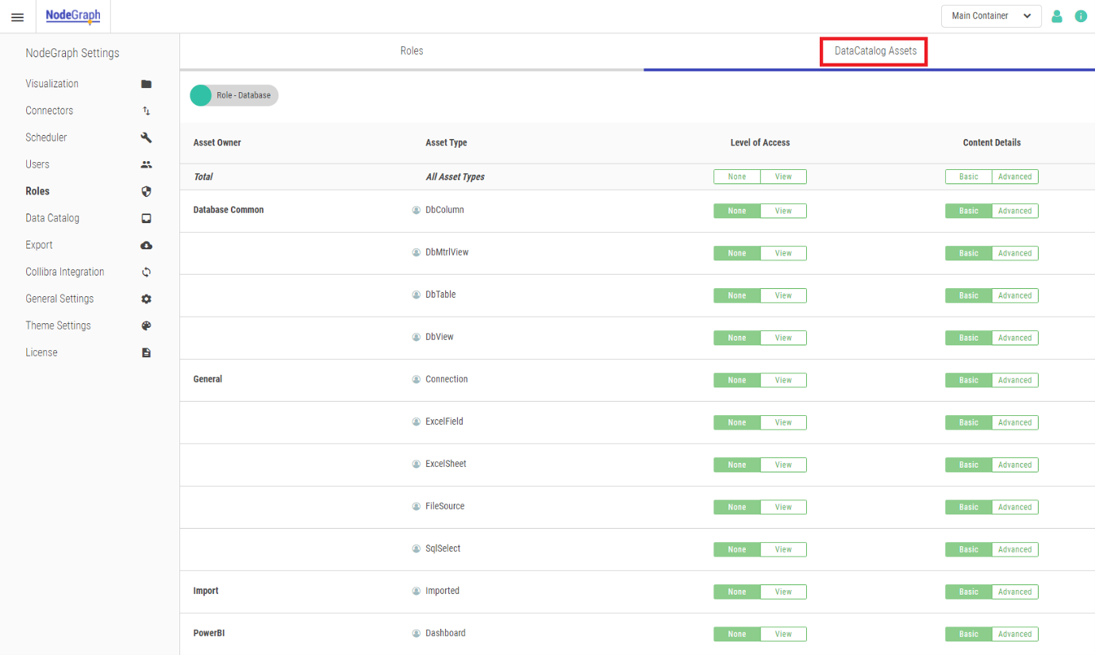Image resolution: width=1095 pixels, height=655 pixels.
Task: Click the icon beside ExcelField
Action: pyautogui.click(x=416, y=422)
